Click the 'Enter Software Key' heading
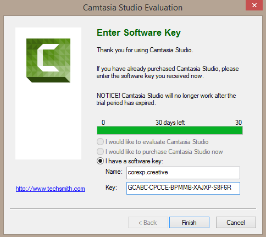This screenshot has width=266, height=237. [x=138, y=33]
